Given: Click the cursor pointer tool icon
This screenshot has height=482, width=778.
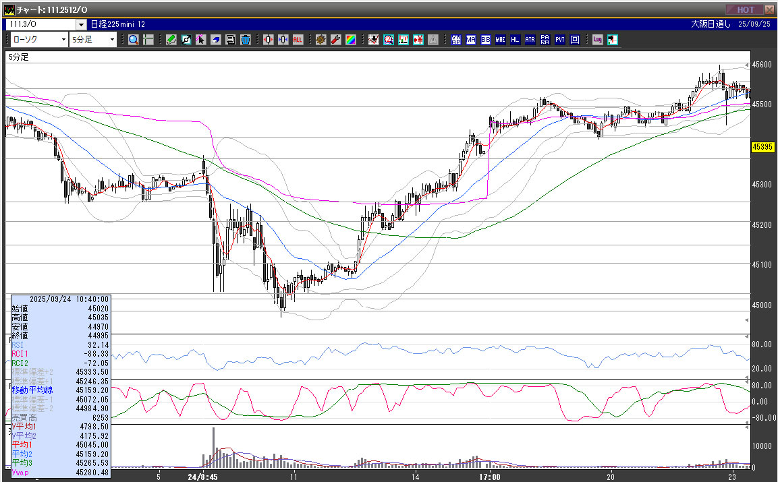Looking at the screenshot, I should click(200, 40).
